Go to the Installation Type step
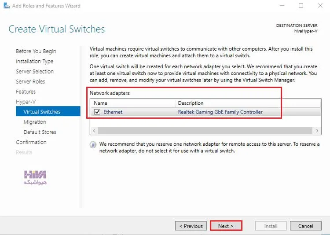Image resolution: width=330 pixels, height=235 pixels. pyautogui.click(x=35, y=61)
